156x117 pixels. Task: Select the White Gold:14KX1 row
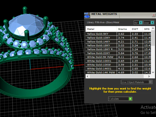point(118,69)
